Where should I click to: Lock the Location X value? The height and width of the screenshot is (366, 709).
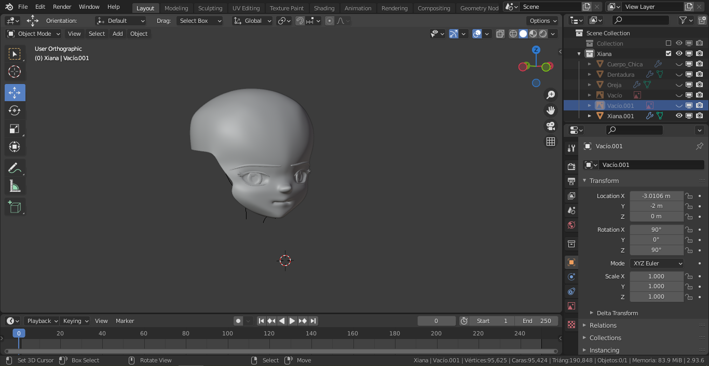coord(689,196)
